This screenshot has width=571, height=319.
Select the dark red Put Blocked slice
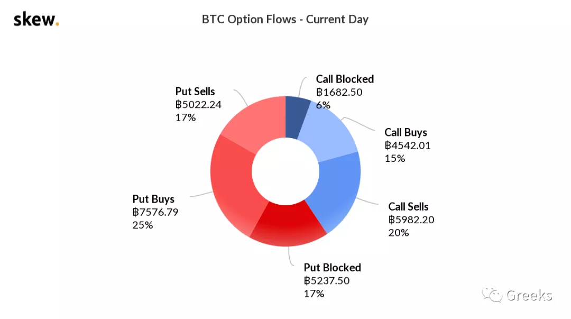(288, 224)
